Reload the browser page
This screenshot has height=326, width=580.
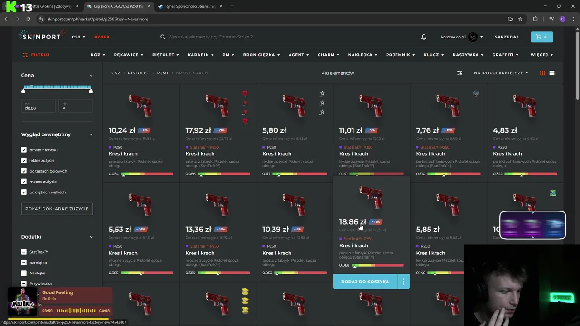28,19
